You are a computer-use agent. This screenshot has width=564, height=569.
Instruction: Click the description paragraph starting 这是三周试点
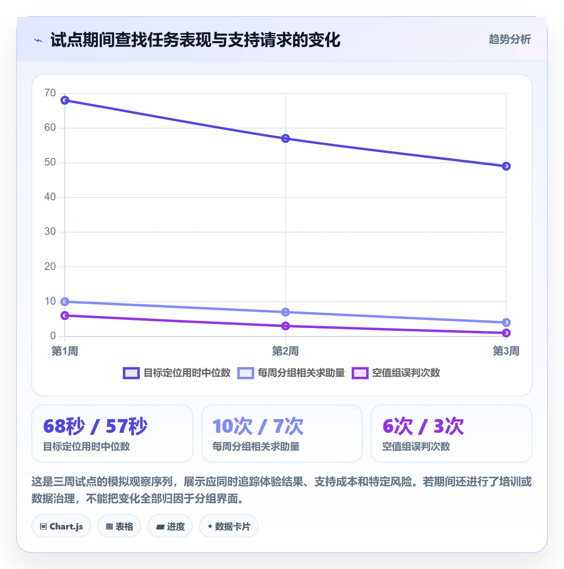point(282,490)
